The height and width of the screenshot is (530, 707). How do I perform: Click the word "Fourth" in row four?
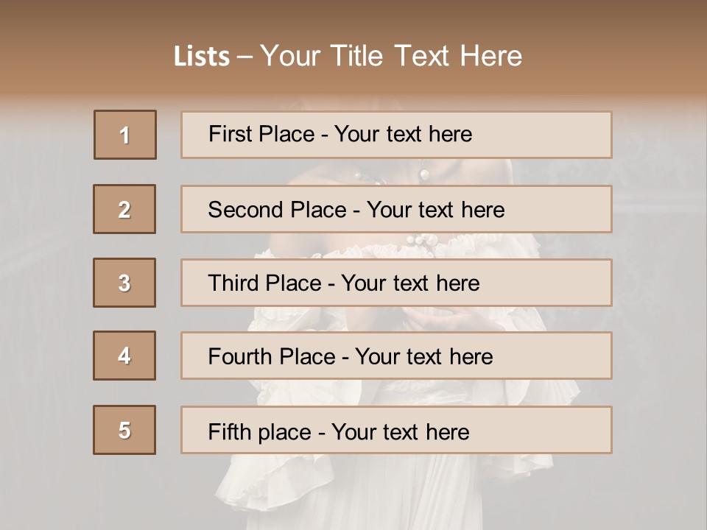240,357
